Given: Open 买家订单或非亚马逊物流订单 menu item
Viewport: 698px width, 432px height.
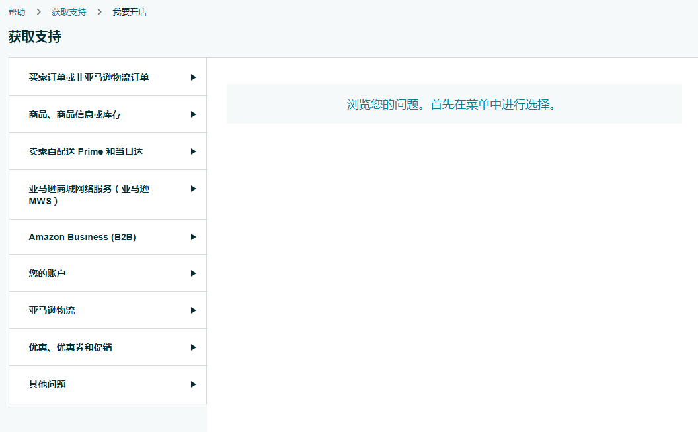Looking at the screenshot, I should 108,77.
